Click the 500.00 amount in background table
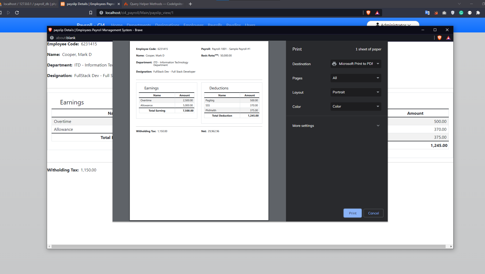The width and height of the screenshot is (485, 274). pos(440,122)
